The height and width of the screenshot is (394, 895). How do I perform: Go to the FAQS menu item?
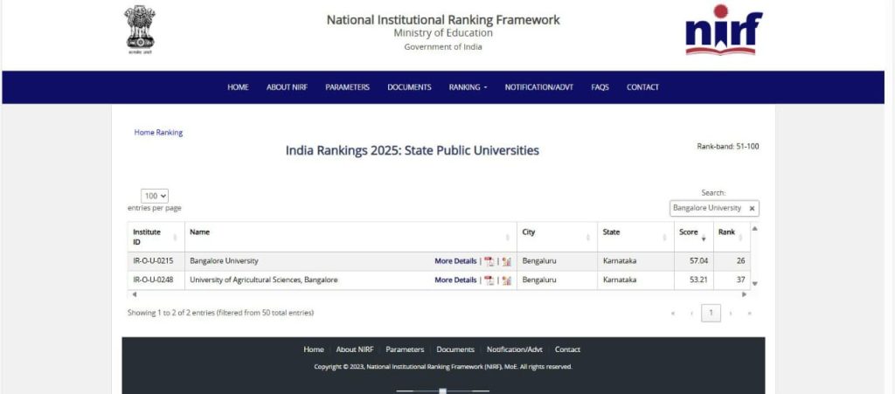click(600, 87)
